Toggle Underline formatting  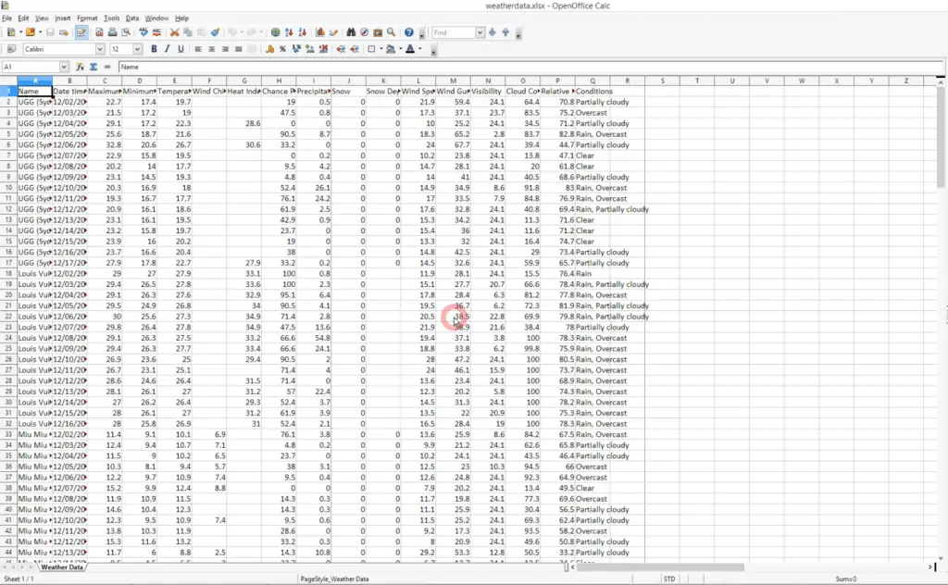(x=180, y=49)
